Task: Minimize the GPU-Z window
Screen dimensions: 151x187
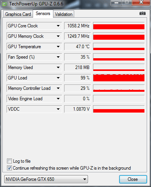Action: coord(116,2)
